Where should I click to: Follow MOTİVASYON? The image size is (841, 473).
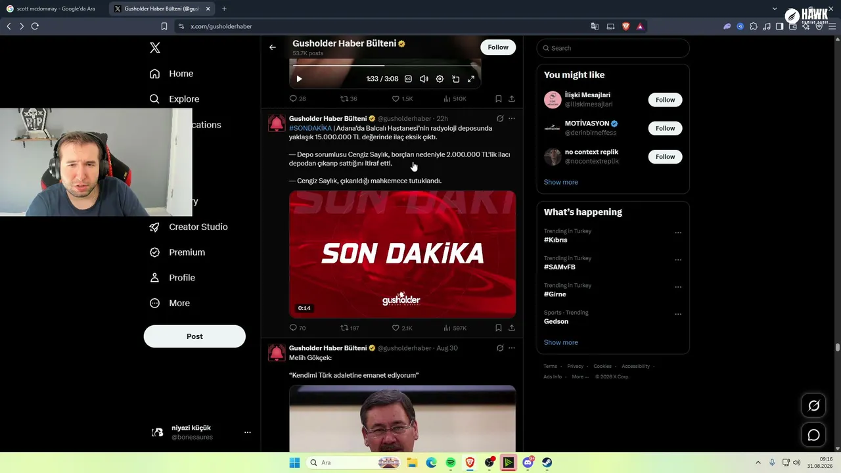665,128
